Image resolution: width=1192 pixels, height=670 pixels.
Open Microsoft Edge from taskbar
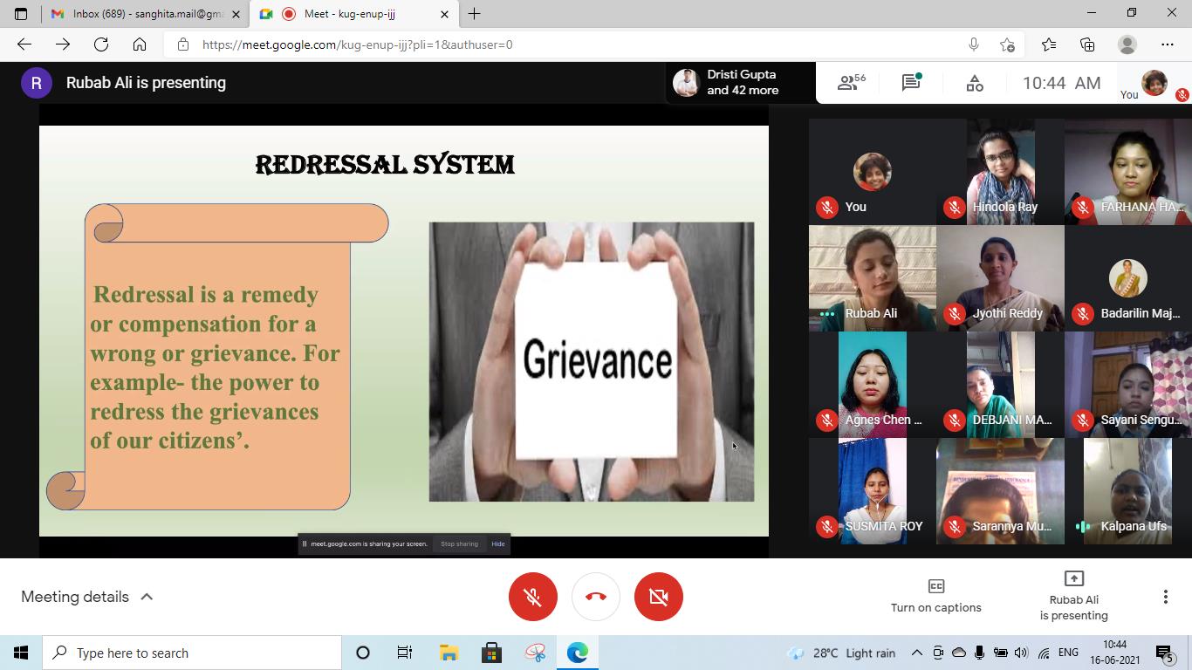(577, 653)
